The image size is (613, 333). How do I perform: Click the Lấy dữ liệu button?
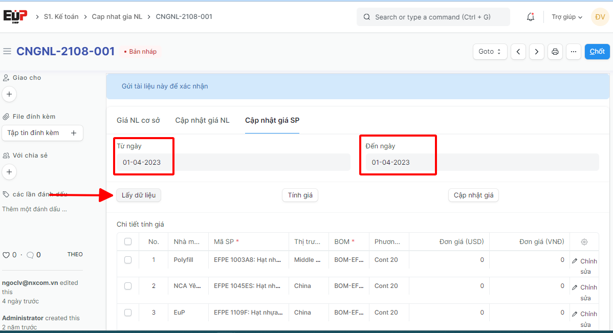139,195
